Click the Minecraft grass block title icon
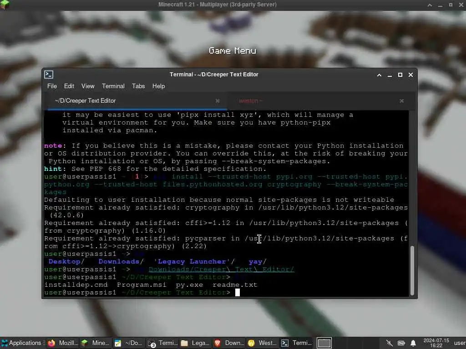 [x=5, y=5]
